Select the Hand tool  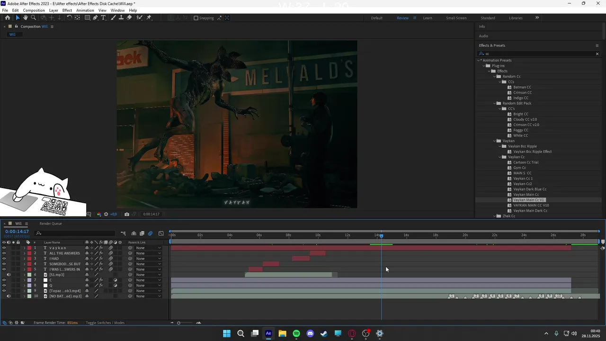26,18
